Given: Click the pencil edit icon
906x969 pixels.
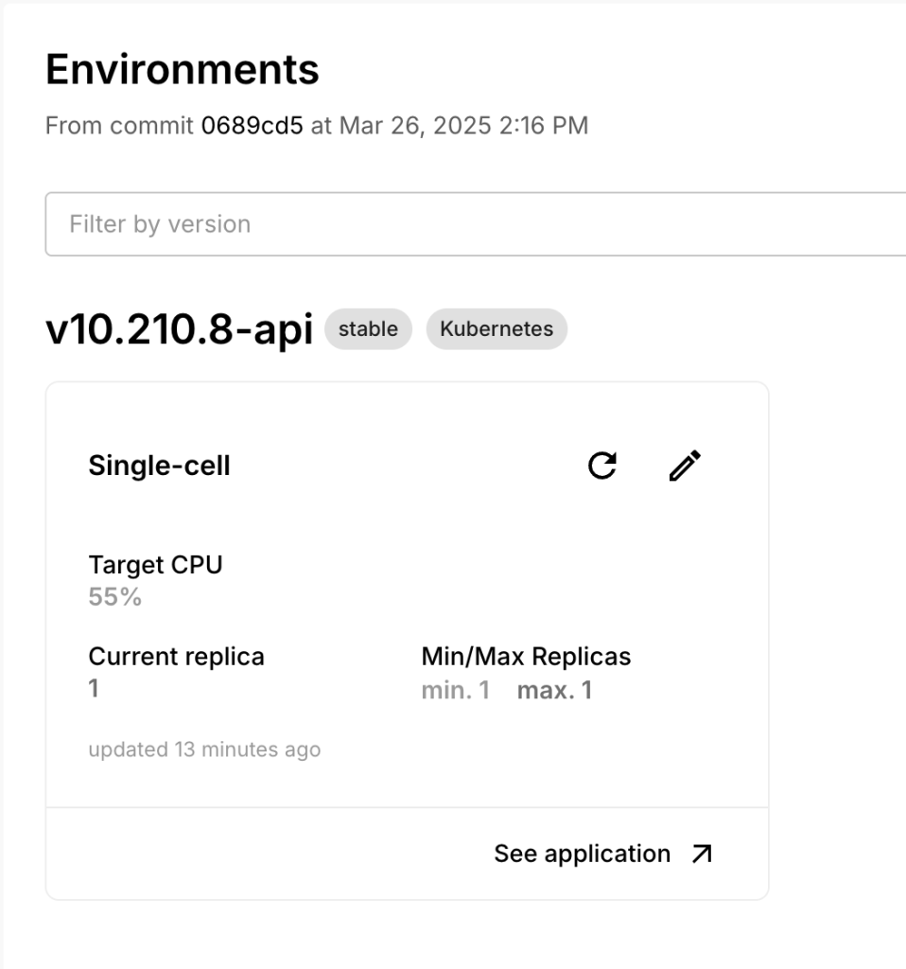Looking at the screenshot, I should pos(685,466).
